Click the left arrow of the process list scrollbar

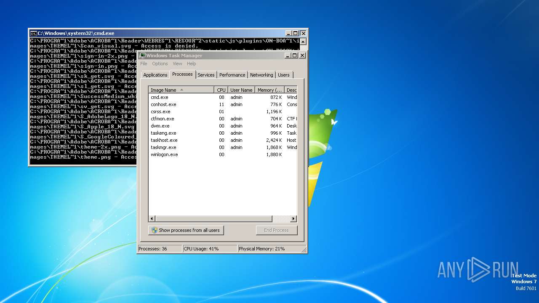[152, 219]
